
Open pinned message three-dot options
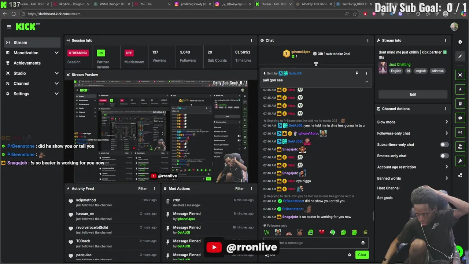coord(366,73)
